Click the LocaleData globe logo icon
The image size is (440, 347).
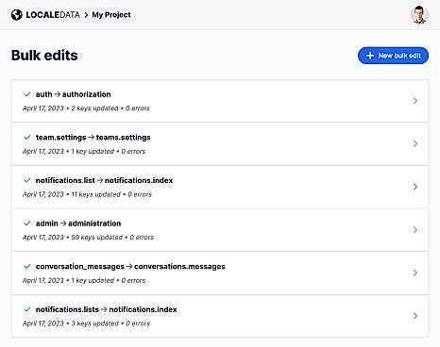pyautogui.click(x=17, y=15)
